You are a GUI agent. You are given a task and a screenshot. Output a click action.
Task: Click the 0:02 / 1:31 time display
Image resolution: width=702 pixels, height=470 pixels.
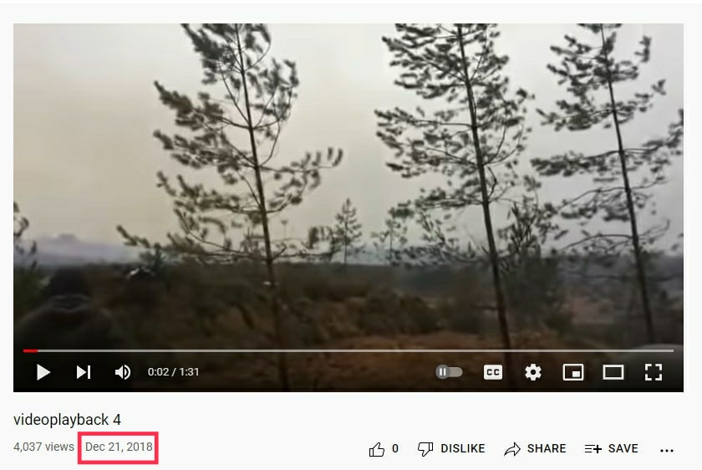(173, 372)
